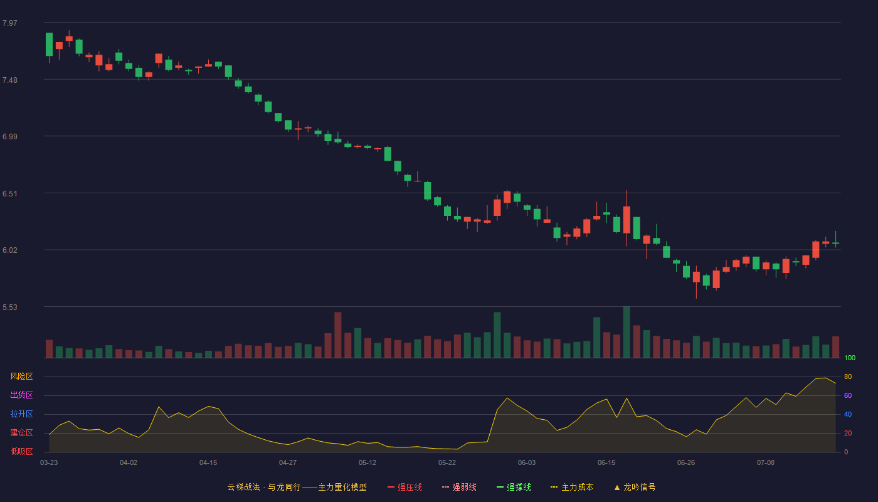The height and width of the screenshot is (502, 878).
Task: Click the 建仓区 zone label
Action: (21, 433)
